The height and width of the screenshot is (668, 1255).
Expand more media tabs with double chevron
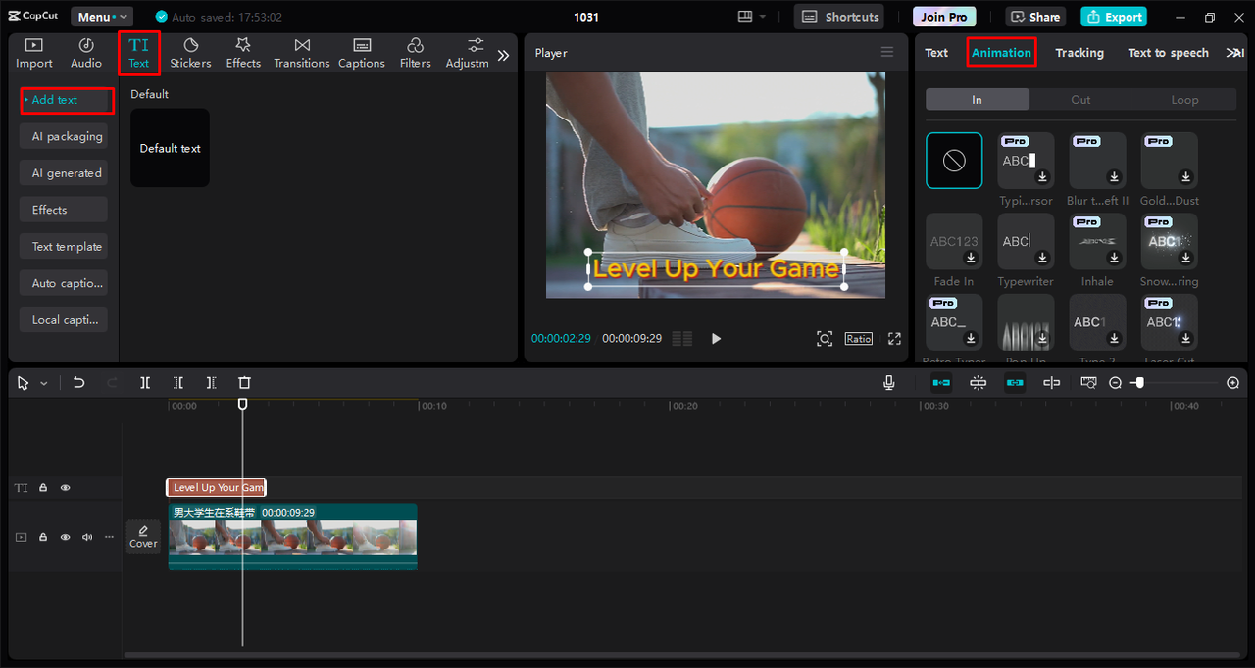503,56
